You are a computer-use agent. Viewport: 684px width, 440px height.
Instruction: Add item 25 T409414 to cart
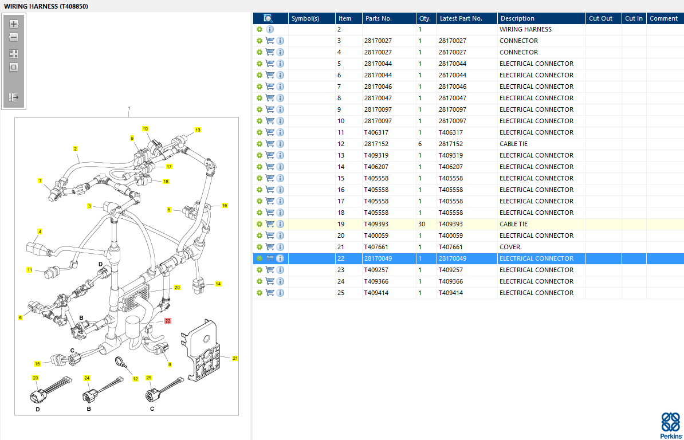(x=270, y=293)
